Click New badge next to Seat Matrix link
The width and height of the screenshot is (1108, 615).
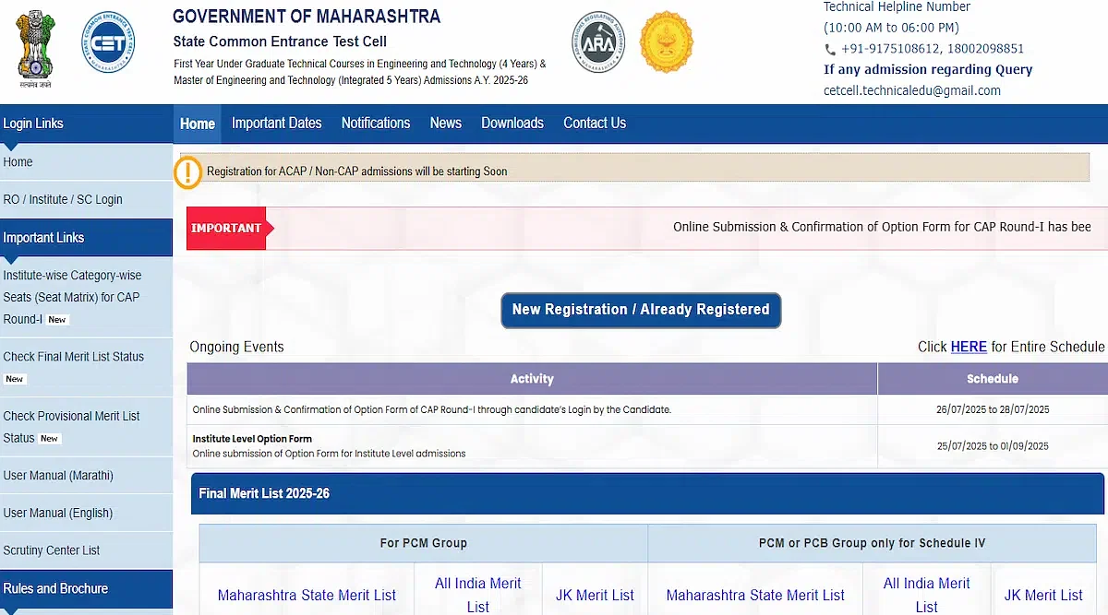(57, 320)
